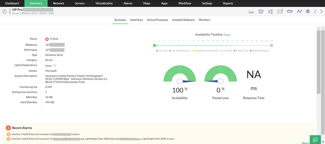Switch to the Interfaces tab

tap(136, 20)
